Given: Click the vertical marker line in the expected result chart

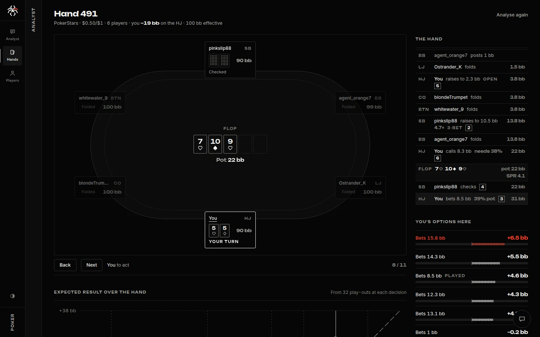Looking at the screenshot, I should [x=336, y=324].
